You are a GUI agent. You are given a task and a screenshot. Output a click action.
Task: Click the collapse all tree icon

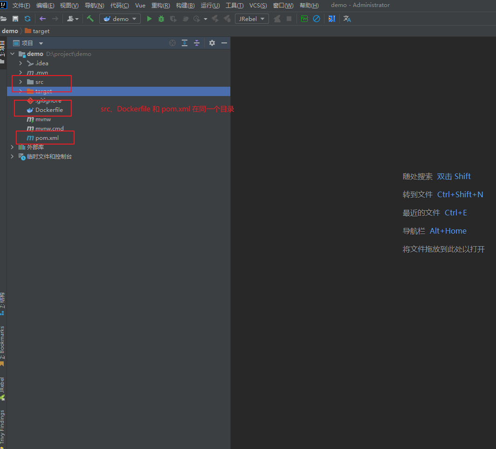click(197, 43)
